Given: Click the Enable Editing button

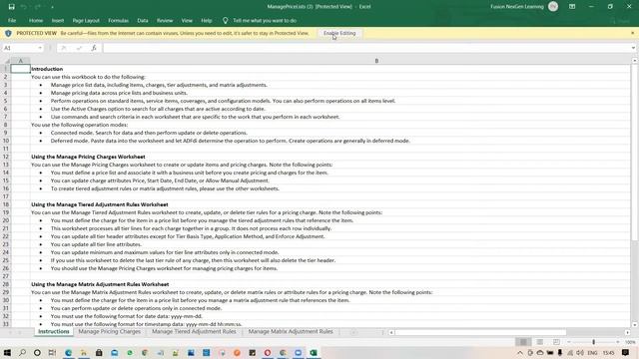Looking at the screenshot, I should (339, 33).
